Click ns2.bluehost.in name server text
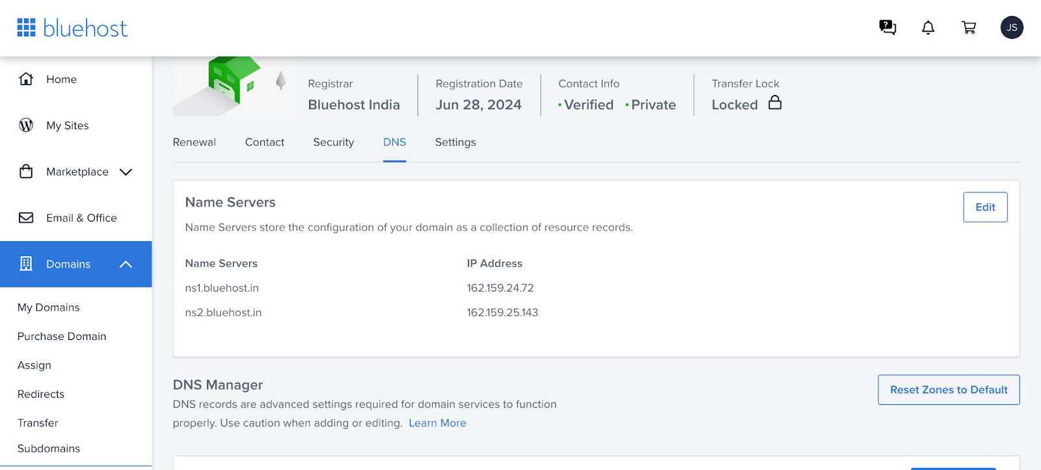 click(223, 313)
